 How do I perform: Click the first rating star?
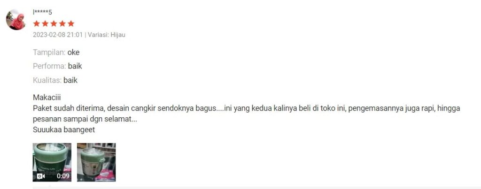pyautogui.click(x=37, y=23)
